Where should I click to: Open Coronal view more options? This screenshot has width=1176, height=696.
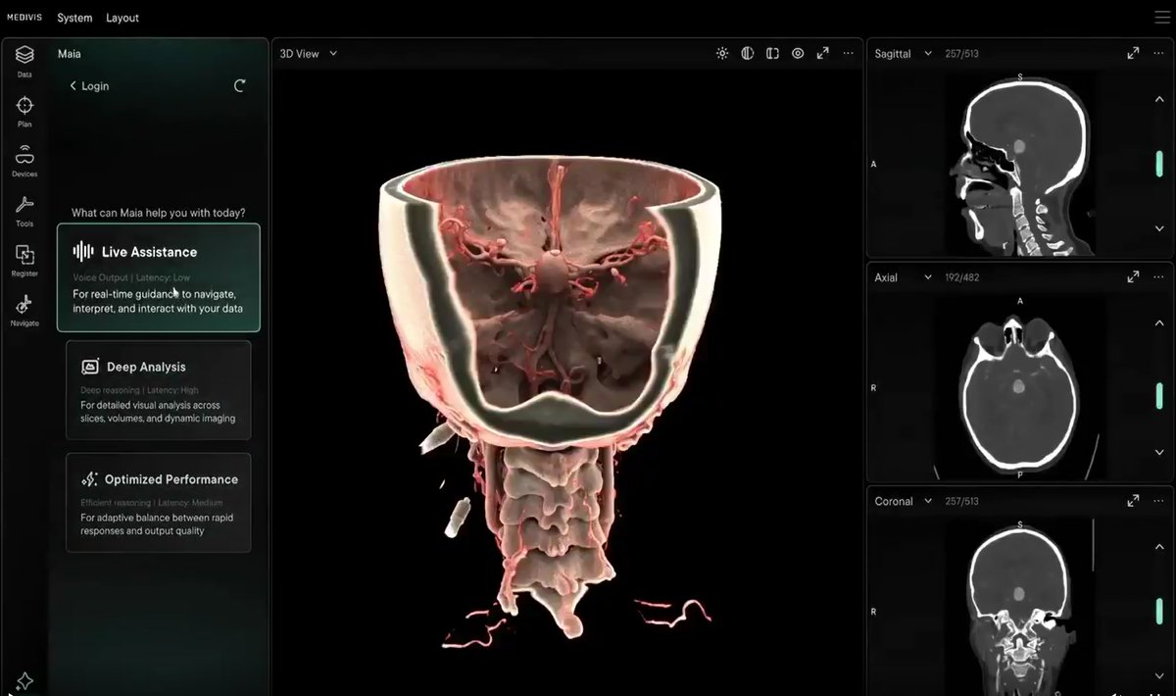pos(1158,501)
